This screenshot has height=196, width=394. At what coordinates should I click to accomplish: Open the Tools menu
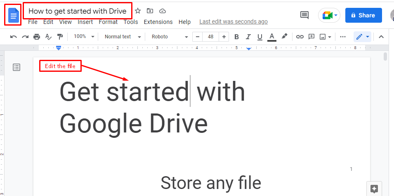131,22
